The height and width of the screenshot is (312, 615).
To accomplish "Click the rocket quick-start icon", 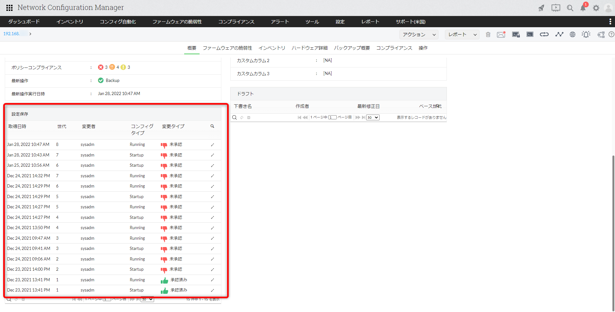I will [x=541, y=8].
